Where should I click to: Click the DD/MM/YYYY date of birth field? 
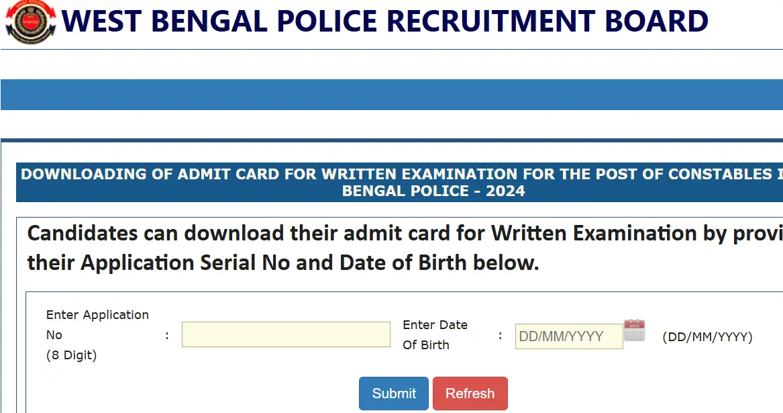click(x=568, y=336)
